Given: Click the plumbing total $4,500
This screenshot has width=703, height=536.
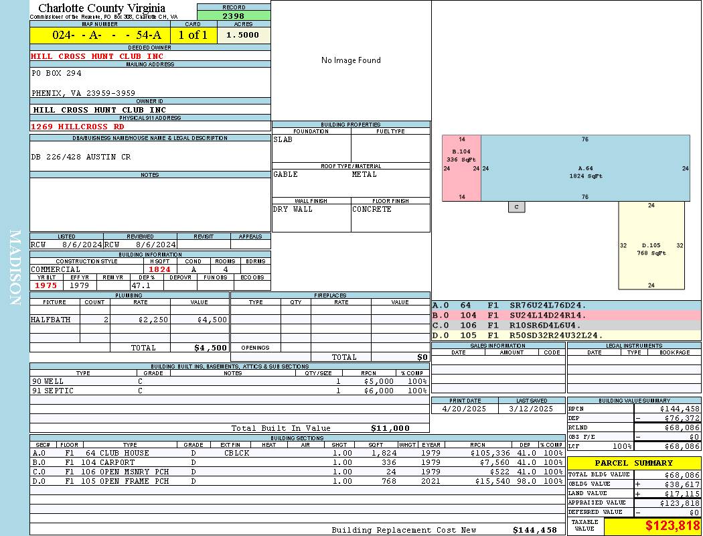Looking at the screenshot, I should tap(210, 348).
